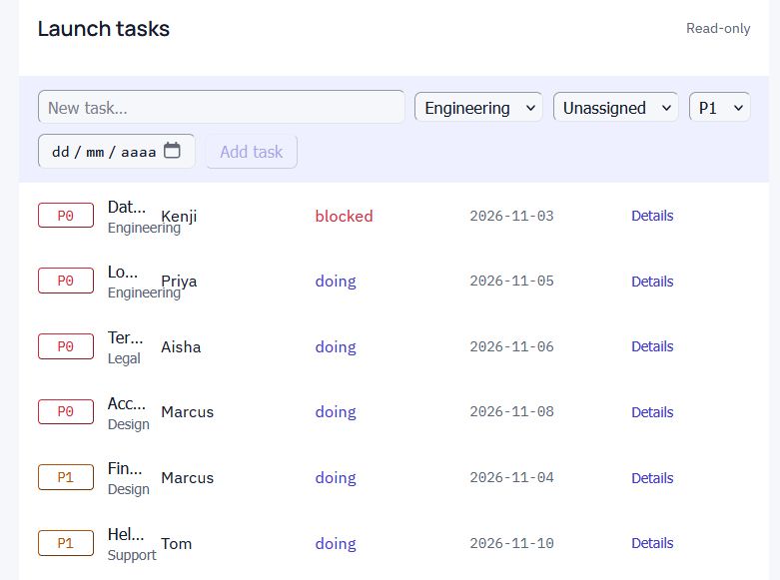This screenshot has width=780, height=580.
Task: Click the dd/mm/aaaa date field
Action: point(117,151)
